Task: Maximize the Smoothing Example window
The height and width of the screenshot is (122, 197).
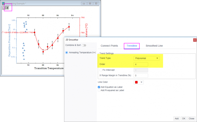Action: tap(90, 3)
